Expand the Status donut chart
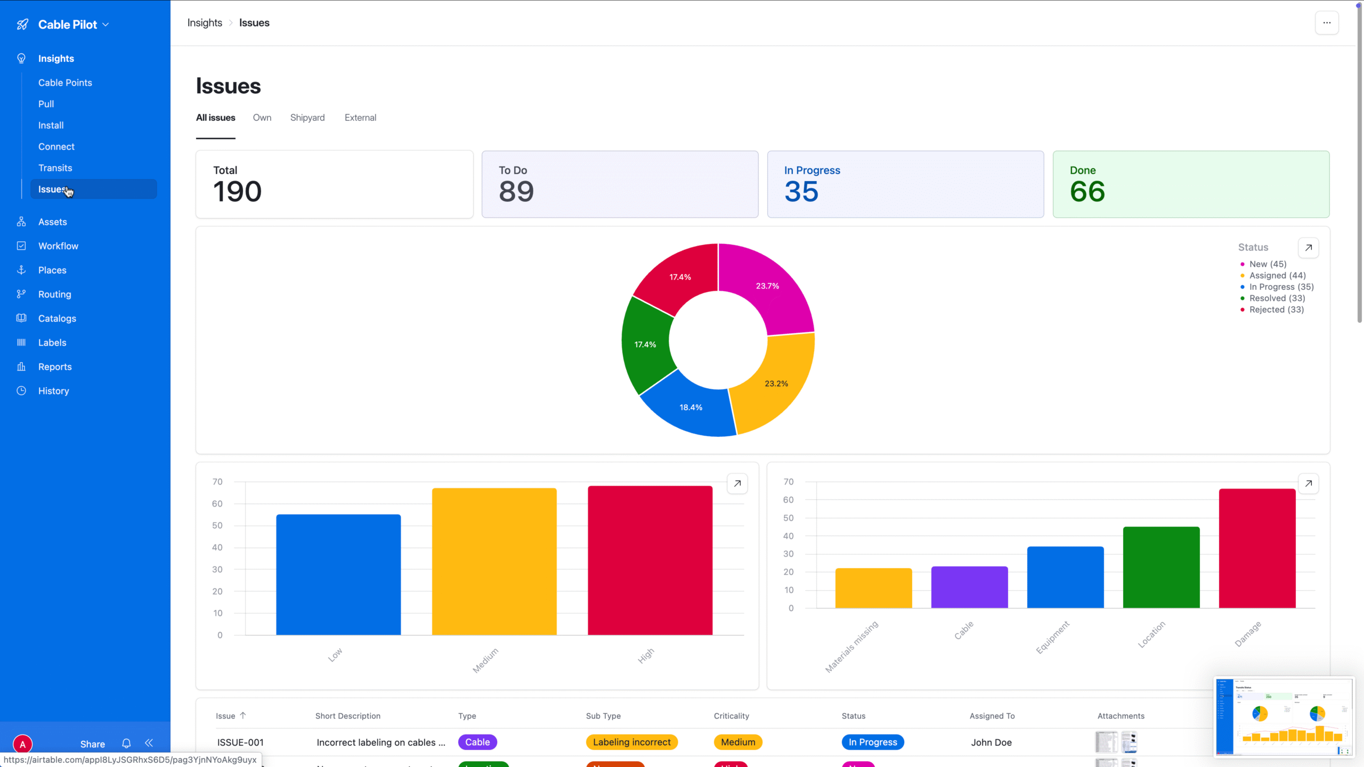Image resolution: width=1364 pixels, height=767 pixels. pyautogui.click(x=1308, y=248)
